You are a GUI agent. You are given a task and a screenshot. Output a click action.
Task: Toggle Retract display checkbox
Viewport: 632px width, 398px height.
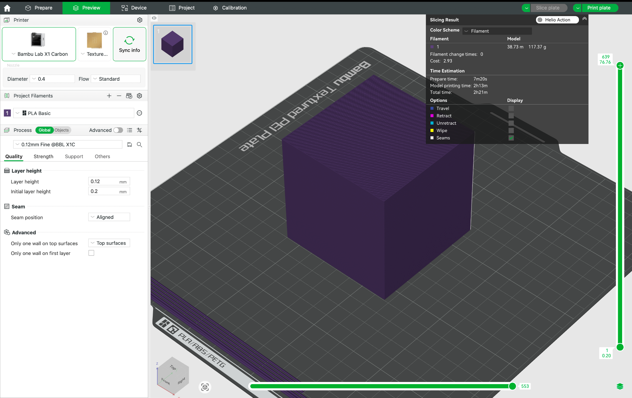pyautogui.click(x=511, y=116)
